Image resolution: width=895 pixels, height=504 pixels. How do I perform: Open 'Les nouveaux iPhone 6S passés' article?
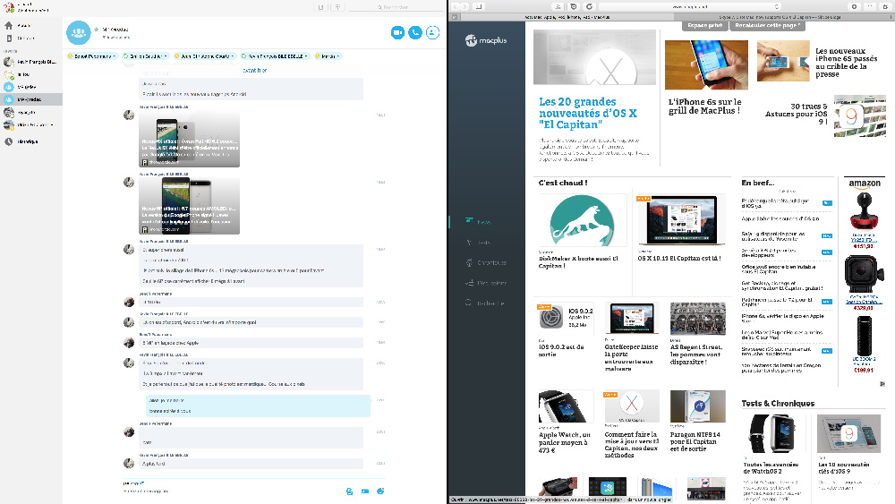846,62
